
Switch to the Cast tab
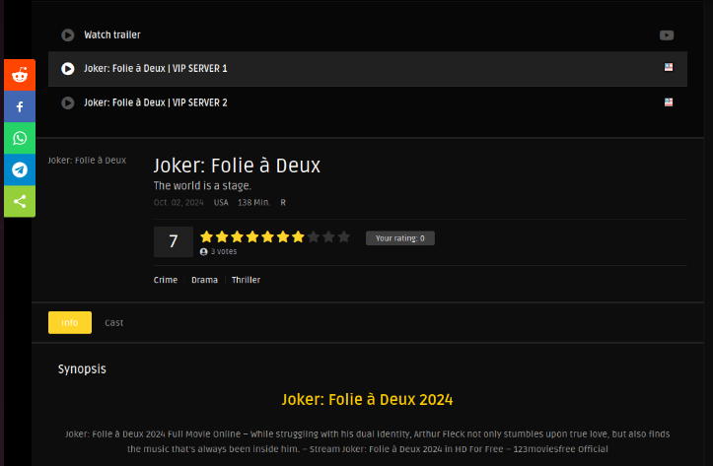114,322
